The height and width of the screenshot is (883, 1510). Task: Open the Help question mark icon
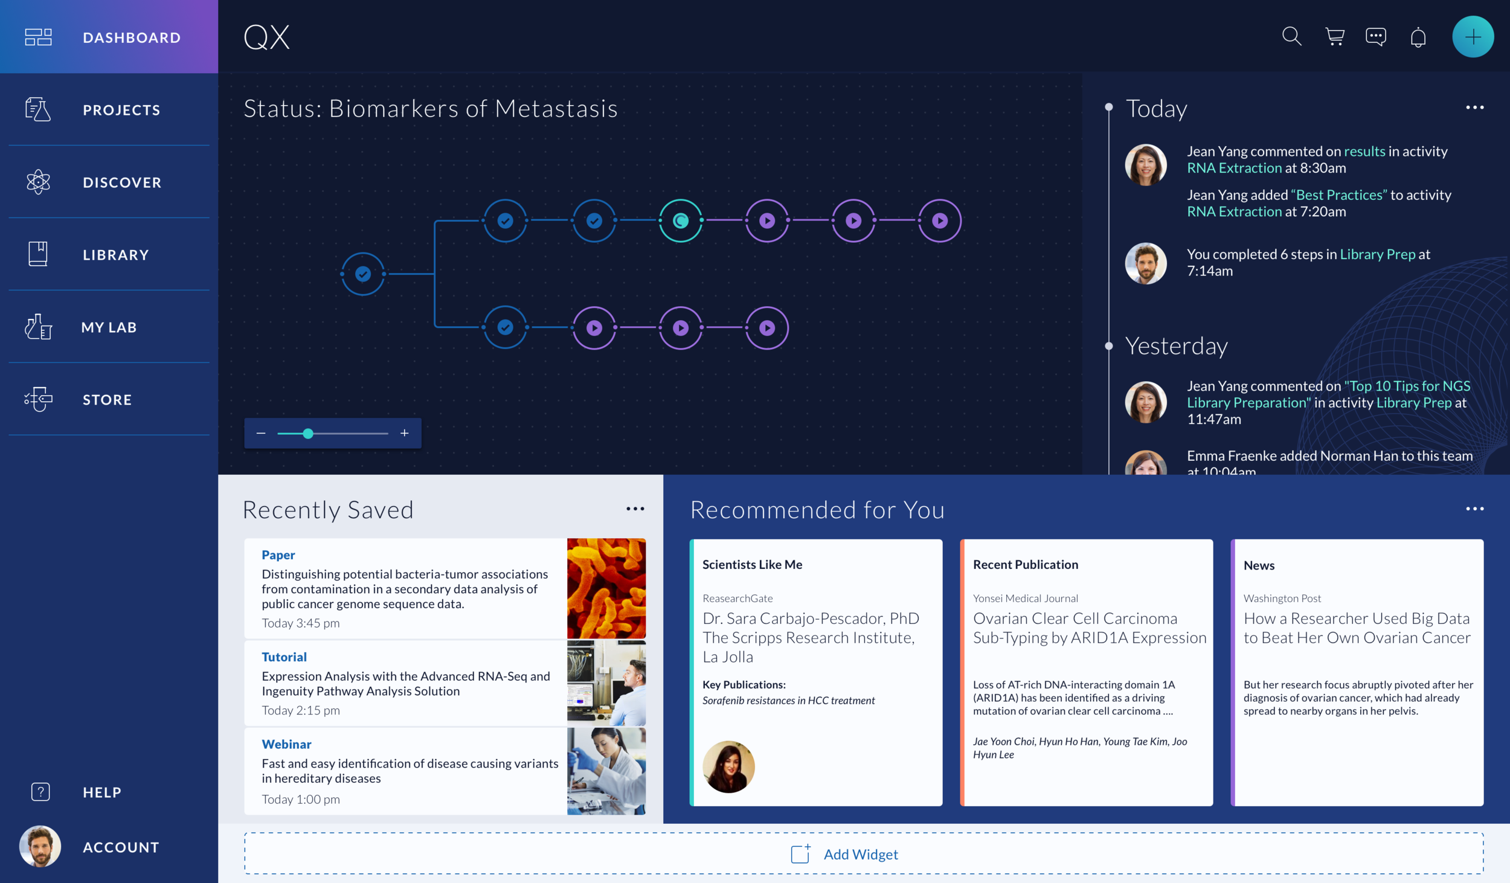point(39,792)
